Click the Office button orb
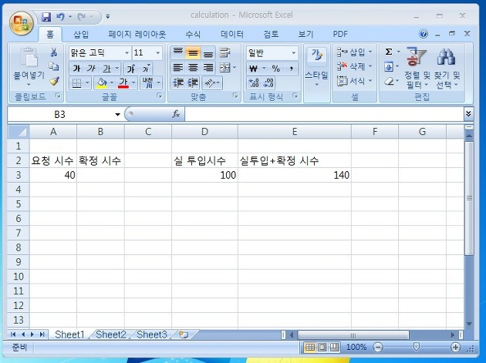The width and height of the screenshot is (486, 363). [22, 23]
